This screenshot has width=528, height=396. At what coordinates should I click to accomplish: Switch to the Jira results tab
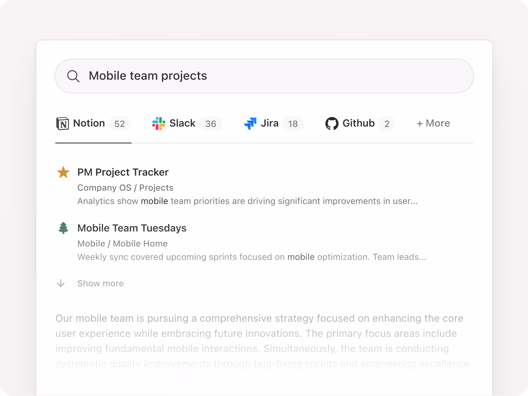[269, 123]
